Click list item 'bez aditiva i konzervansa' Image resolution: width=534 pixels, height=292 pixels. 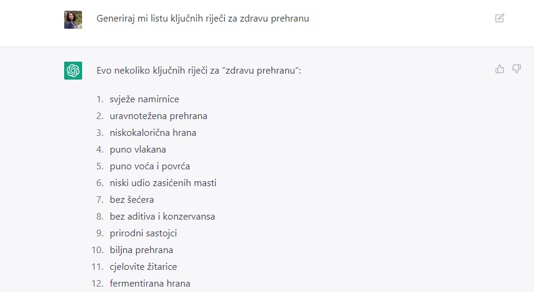point(162,217)
